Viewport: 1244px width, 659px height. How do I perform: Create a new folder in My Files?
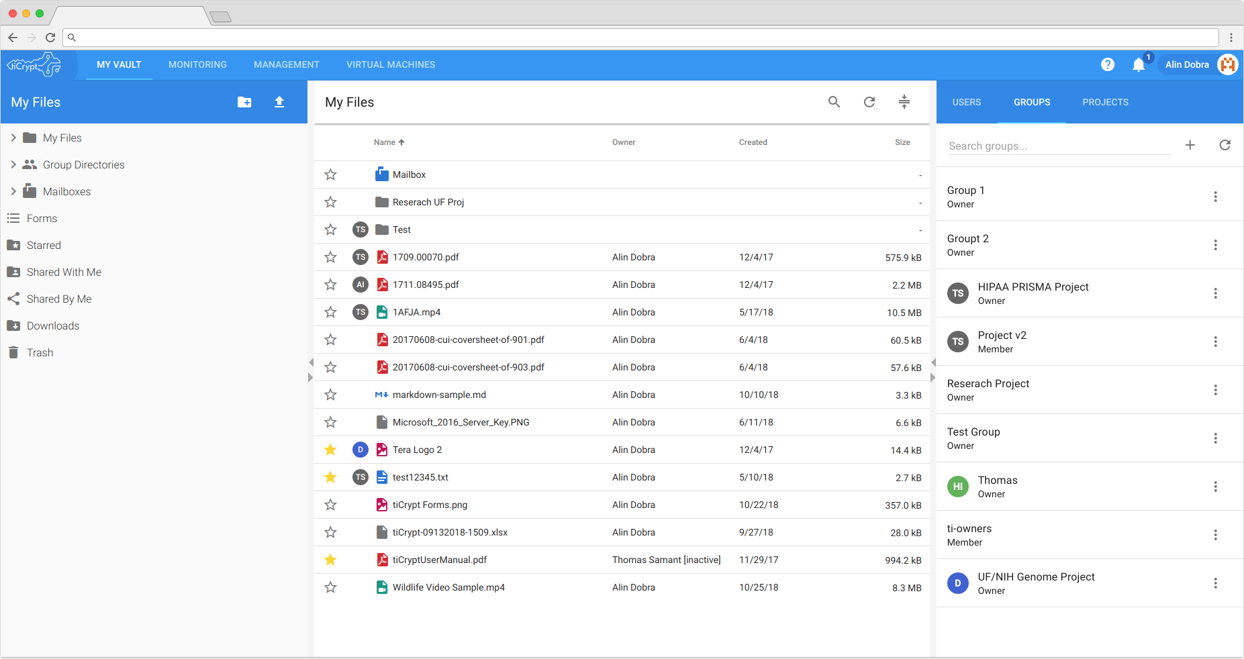pyautogui.click(x=244, y=102)
